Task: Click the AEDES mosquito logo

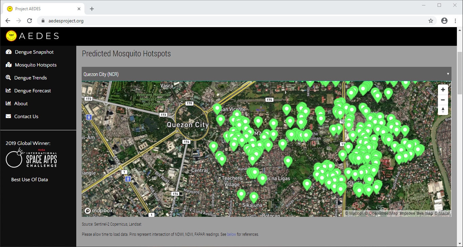Action: [x=12, y=36]
